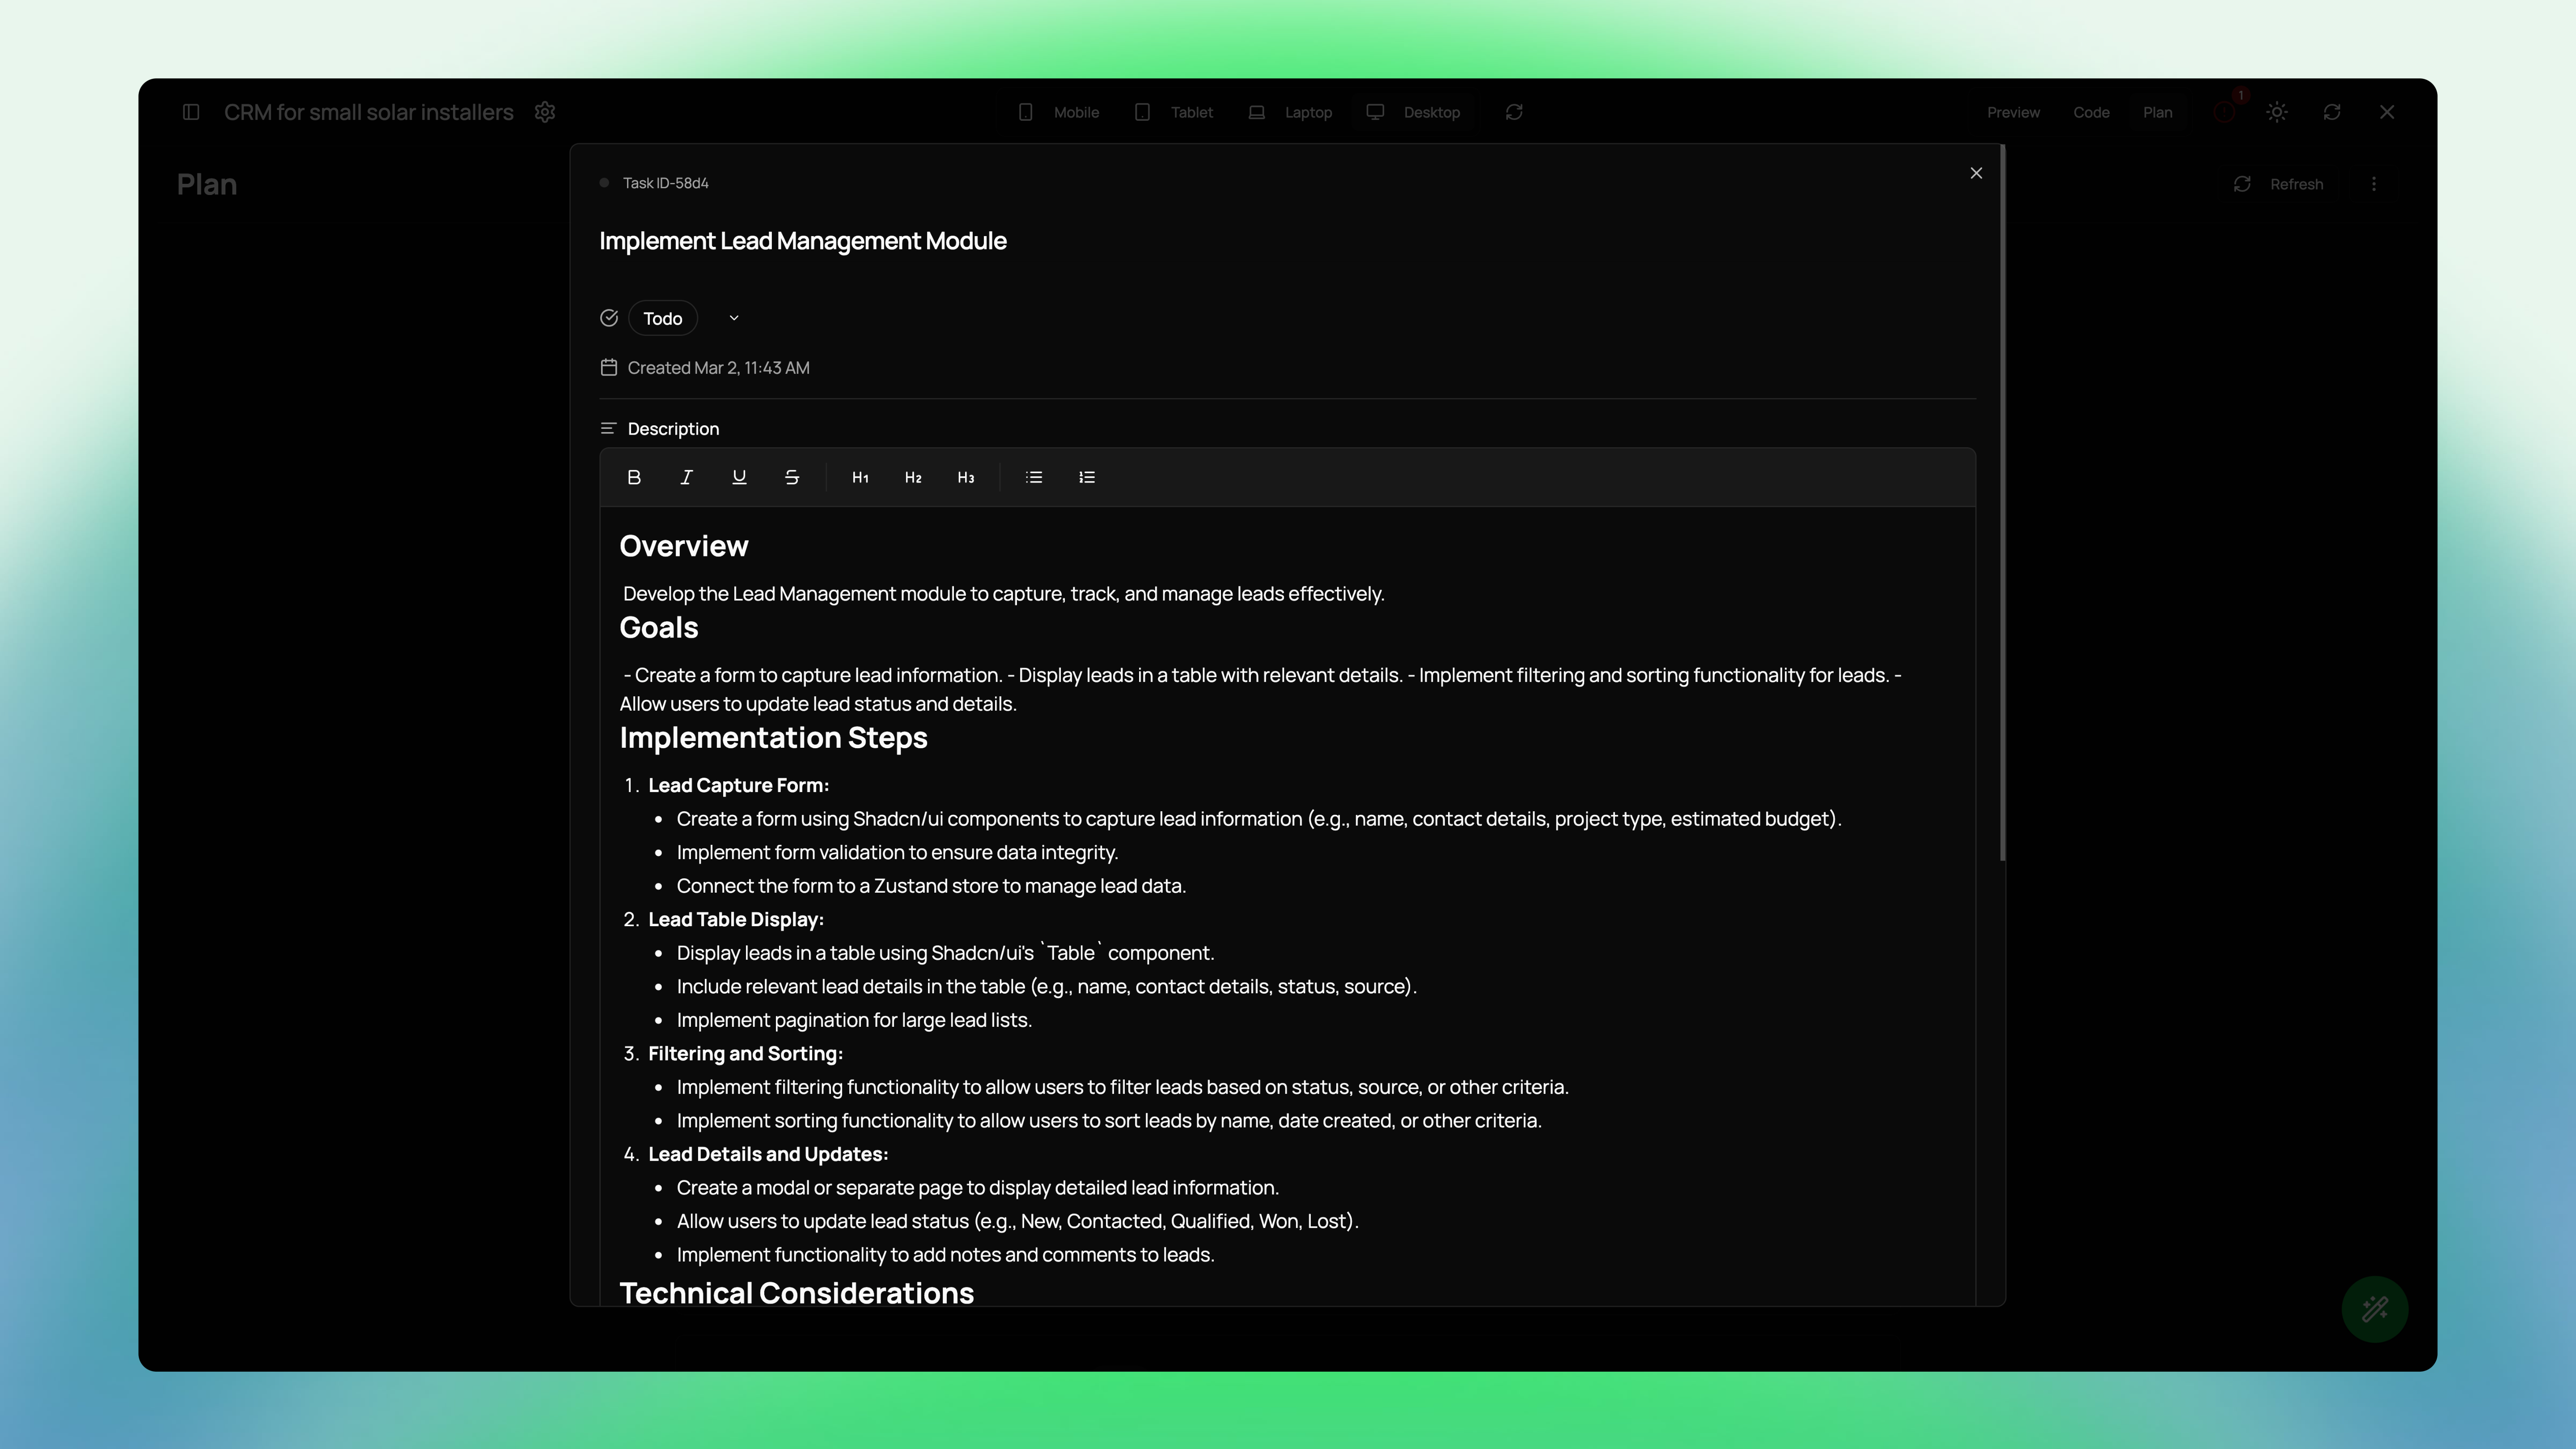Apply the H3 heading style
2576x1449 pixels.
[966, 477]
